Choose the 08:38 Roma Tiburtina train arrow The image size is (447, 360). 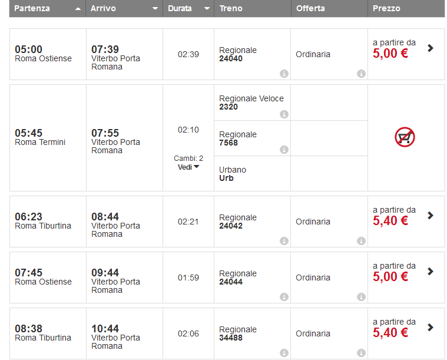click(431, 328)
